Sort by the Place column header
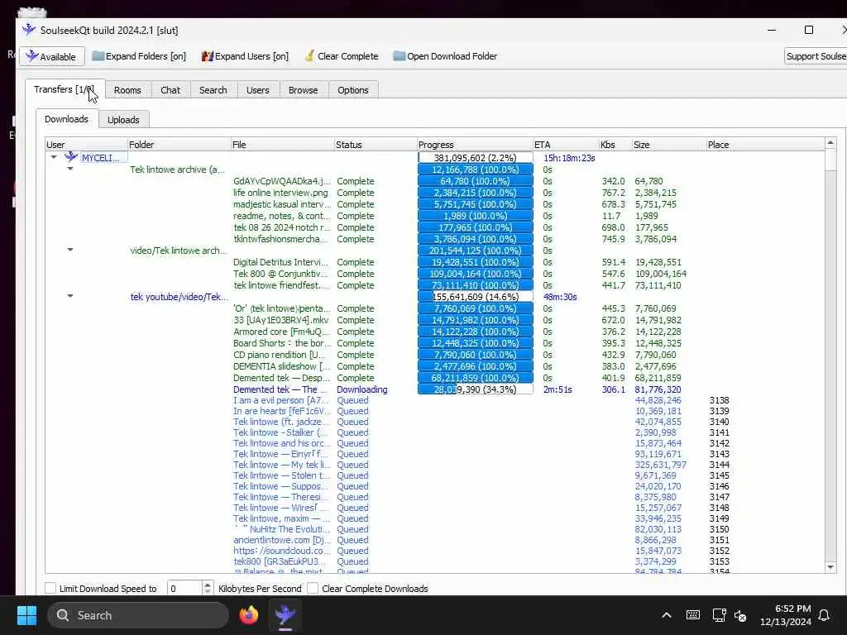The height and width of the screenshot is (635, 847). pos(765,145)
